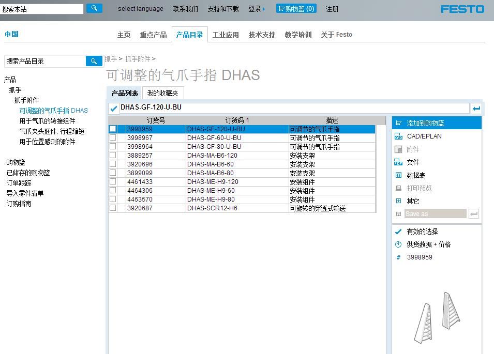The width and height of the screenshot is (494, 354).
Task: Click the checkmark icon beside 有效的选择
Action: (x=398, y=232)
